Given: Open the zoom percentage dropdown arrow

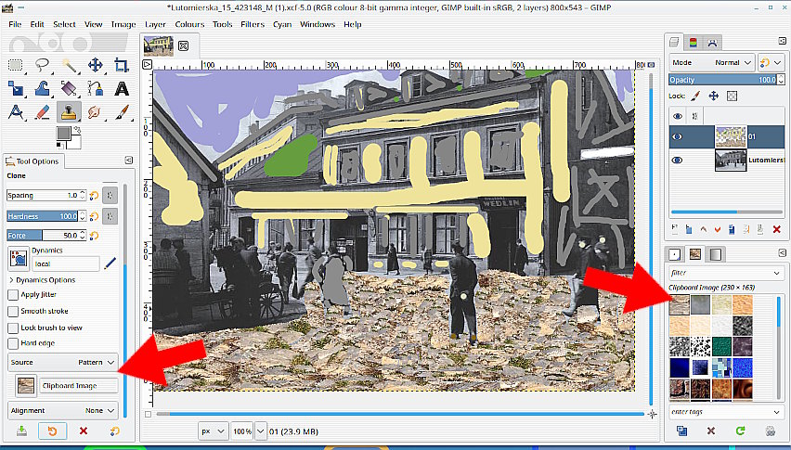Looking at the screenshot, I should pyautogui.click(x=260, y=431).
